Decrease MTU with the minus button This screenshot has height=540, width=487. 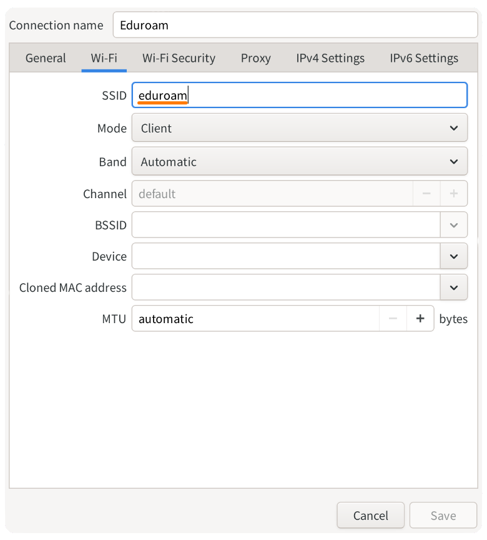click(393, 319)
